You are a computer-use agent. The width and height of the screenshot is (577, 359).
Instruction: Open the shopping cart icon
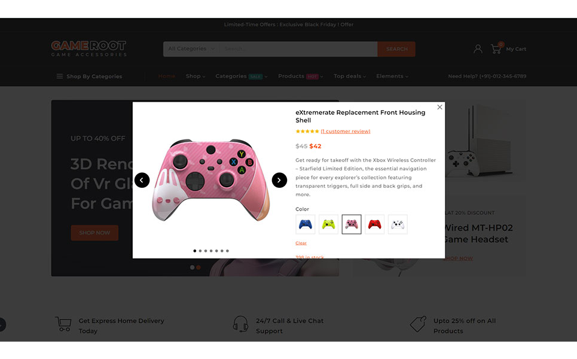(497, 48)
